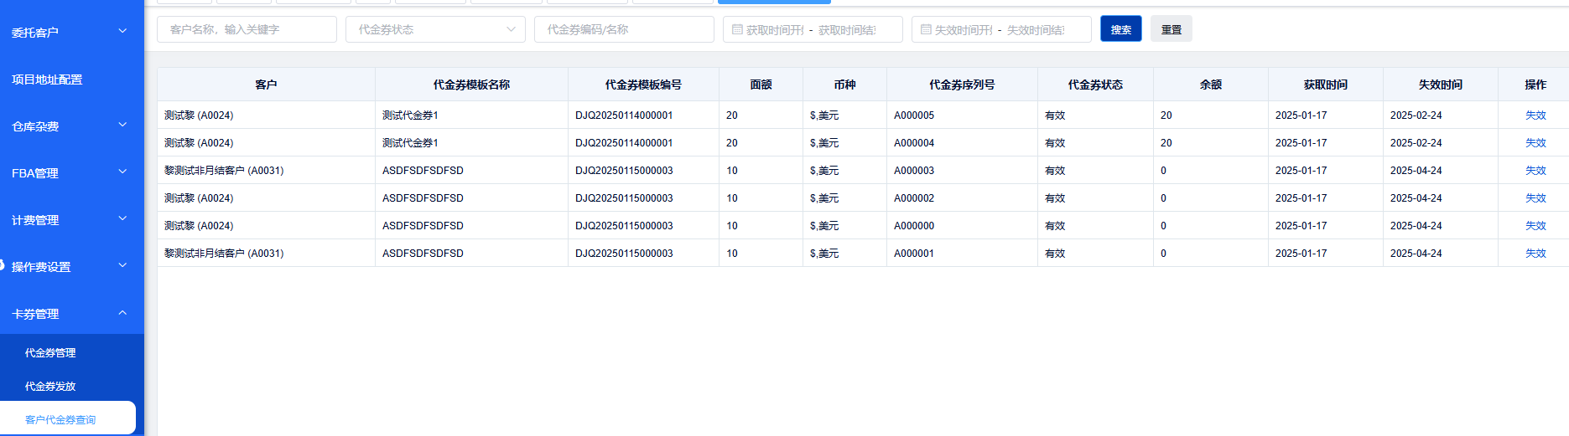Click 失效 link for voucher A000001
Screen dimensions: 1569x436
click(x=1535, y=254)
